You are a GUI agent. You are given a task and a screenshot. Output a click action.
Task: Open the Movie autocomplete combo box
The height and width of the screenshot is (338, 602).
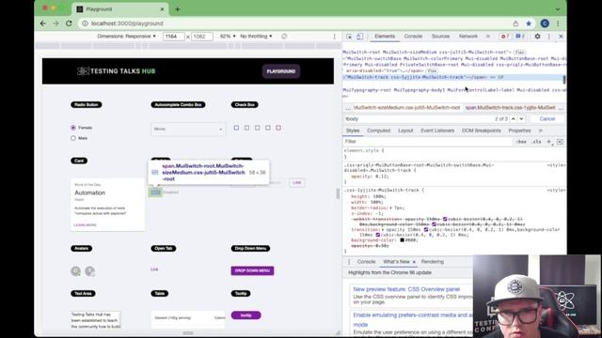click(188, 130)
